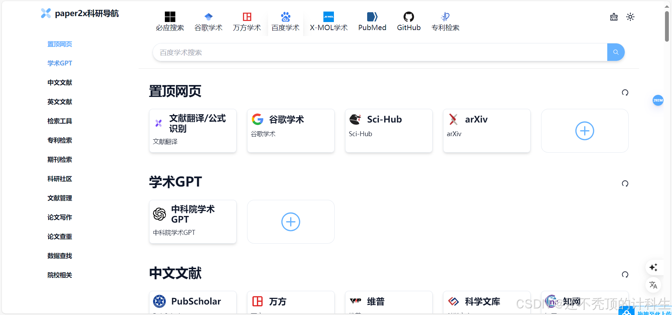The height and width of the screenshot is (315, 672).
Task: Go to 专利检索 in the sidebar
Action: click(60, 140)
